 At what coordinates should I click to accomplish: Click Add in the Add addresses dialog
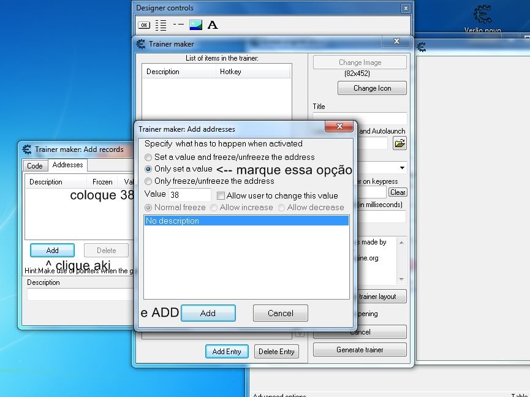(208, 313)
